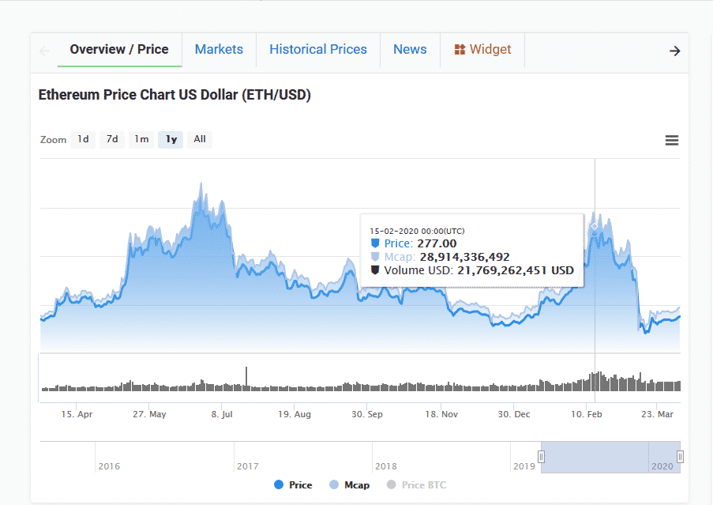The image size is (713, 505).
Task: Click the tall volume spike bar in July
Action: point(246,379)
